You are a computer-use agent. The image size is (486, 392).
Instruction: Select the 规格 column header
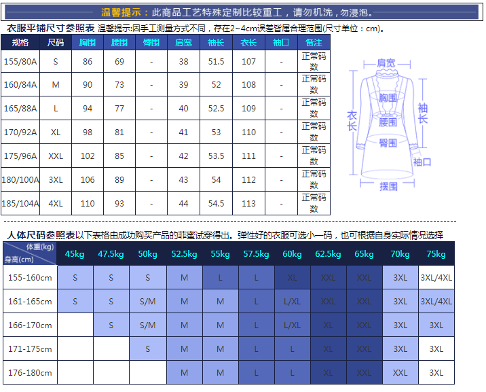click(x=20, y=42)
